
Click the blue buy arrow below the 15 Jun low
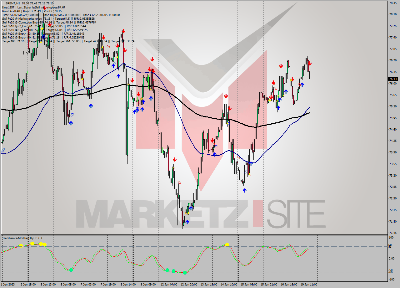245,190
